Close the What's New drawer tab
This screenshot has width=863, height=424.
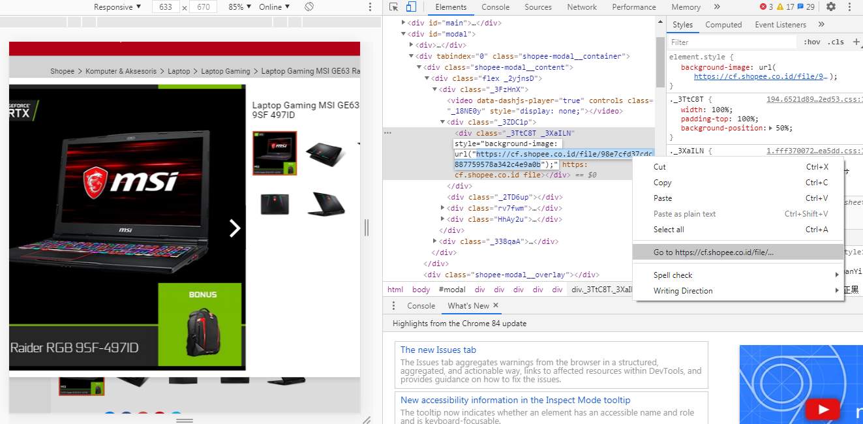pyautogui.click(x=495, y=305)
